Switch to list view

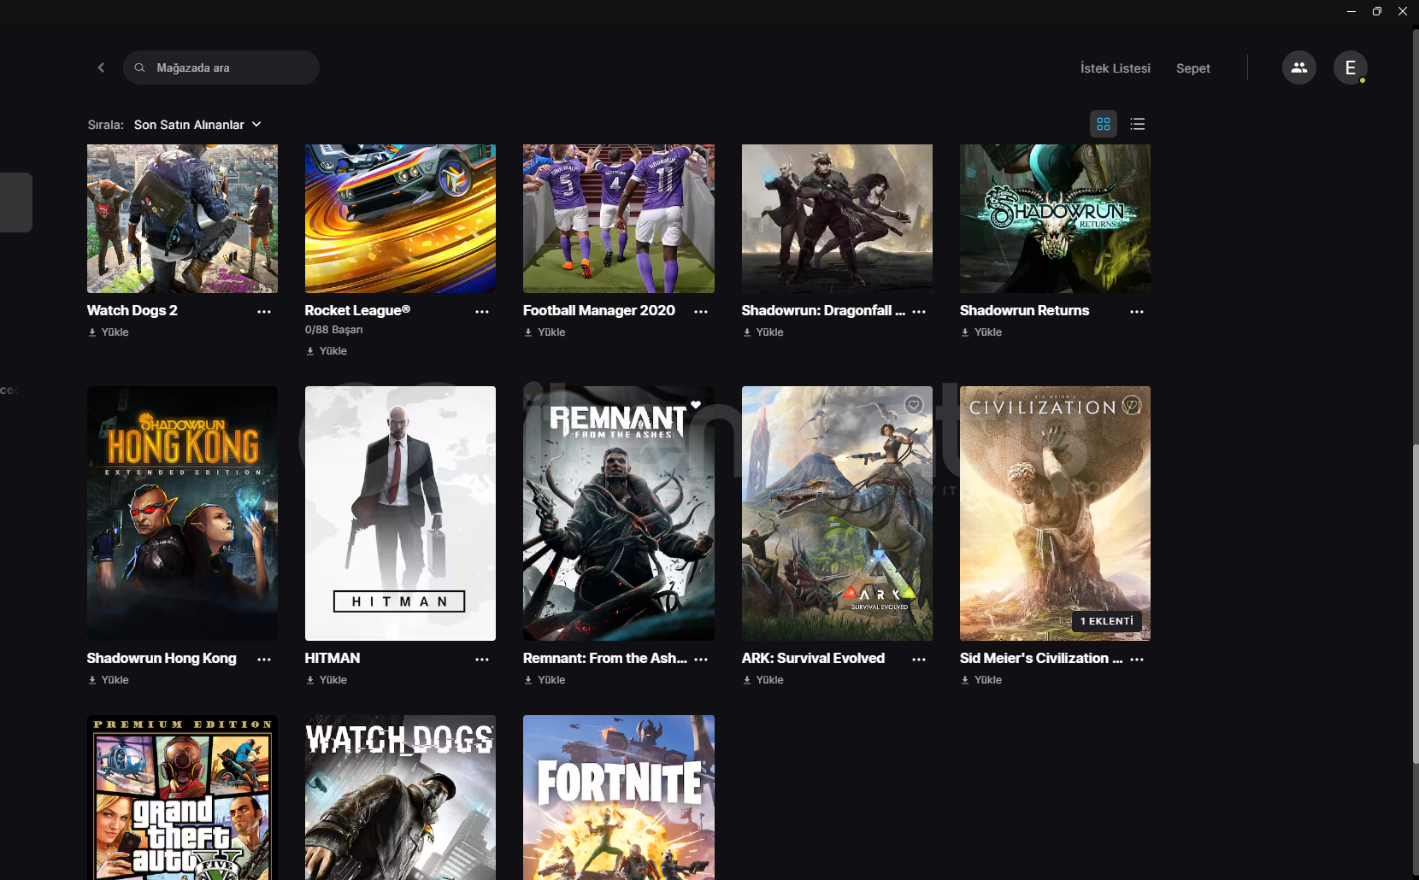pos(1137,124)
